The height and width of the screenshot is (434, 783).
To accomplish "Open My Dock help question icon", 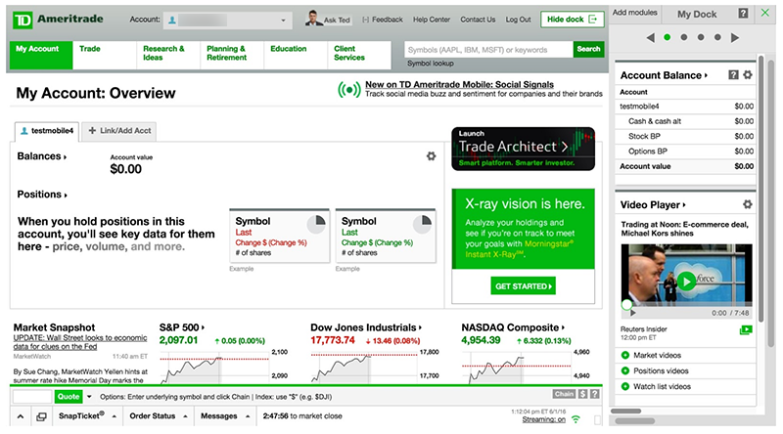I will click(x=744, y=14).
